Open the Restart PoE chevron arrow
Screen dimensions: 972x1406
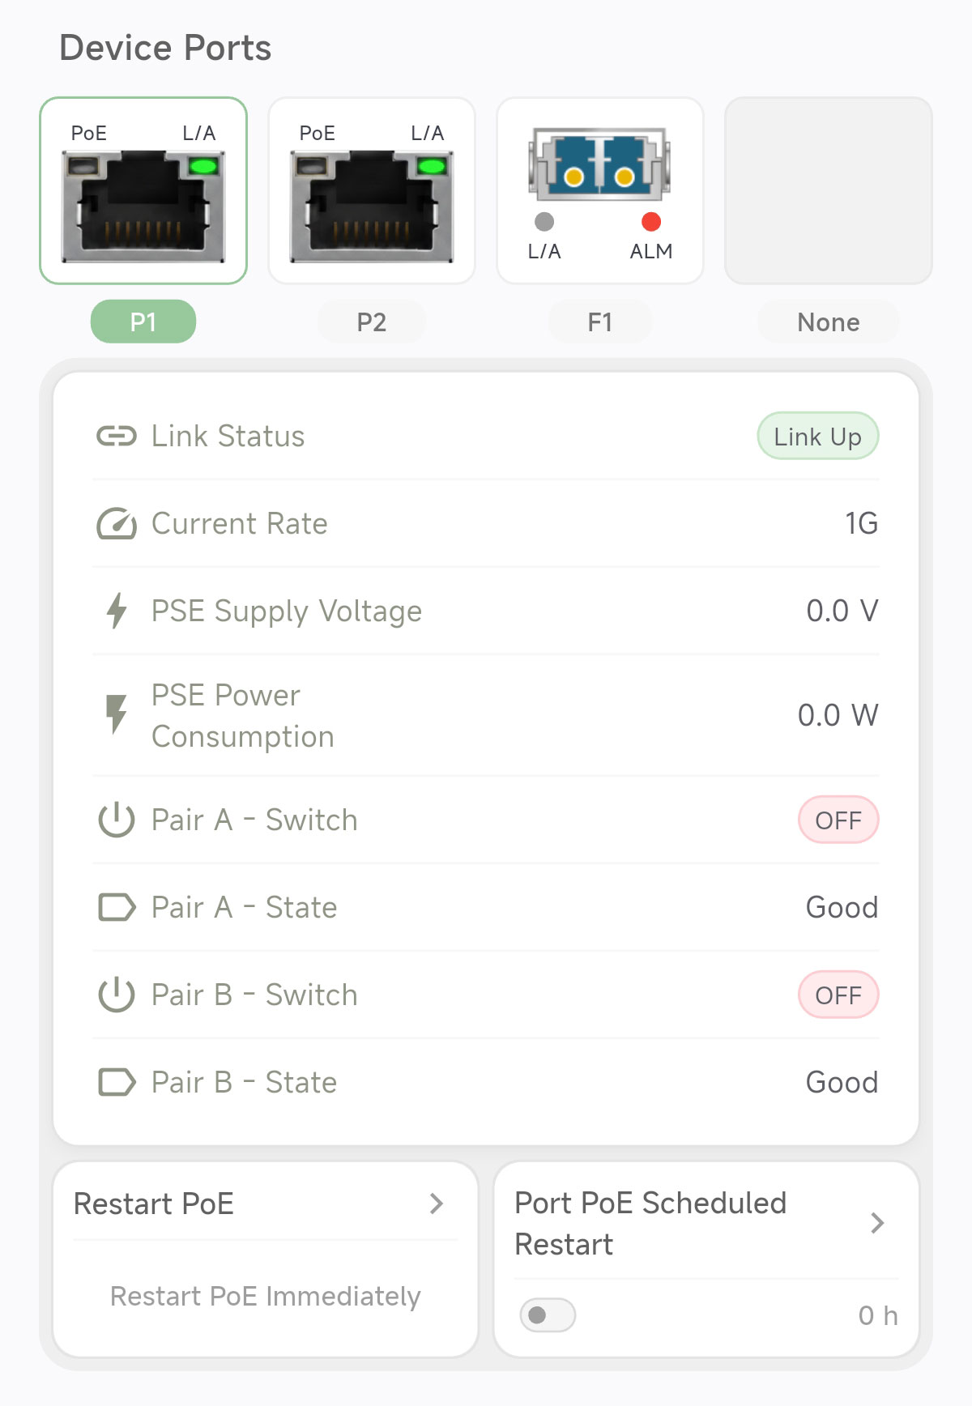pyautogui.click(x=437, y=1204)
